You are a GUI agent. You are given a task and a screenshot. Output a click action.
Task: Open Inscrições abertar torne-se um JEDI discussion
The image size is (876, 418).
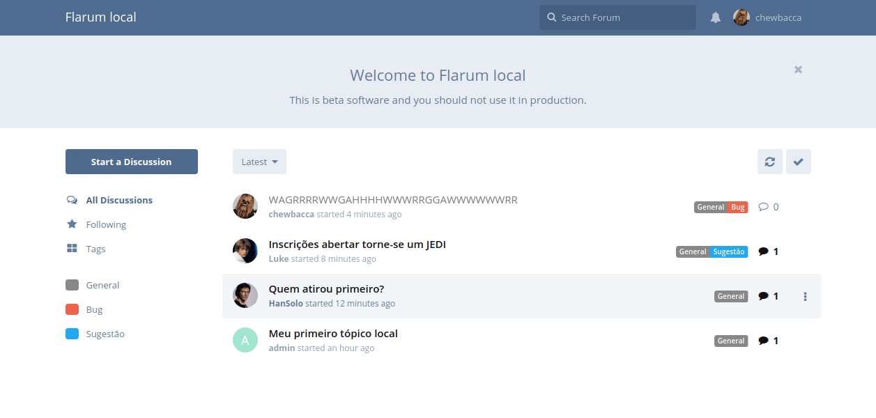pos(357,245)
